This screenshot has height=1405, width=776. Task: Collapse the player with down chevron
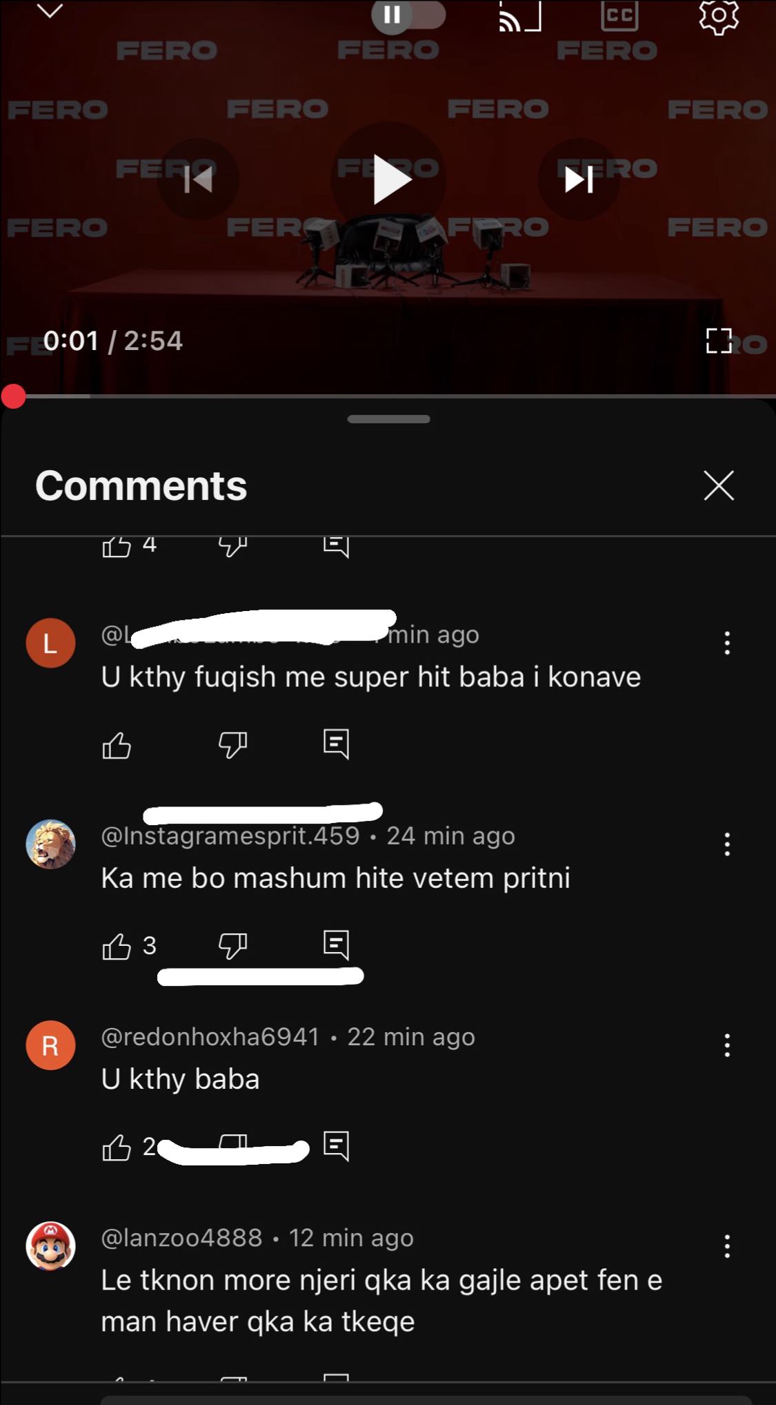pyautogui.click(x=50, y=11)
